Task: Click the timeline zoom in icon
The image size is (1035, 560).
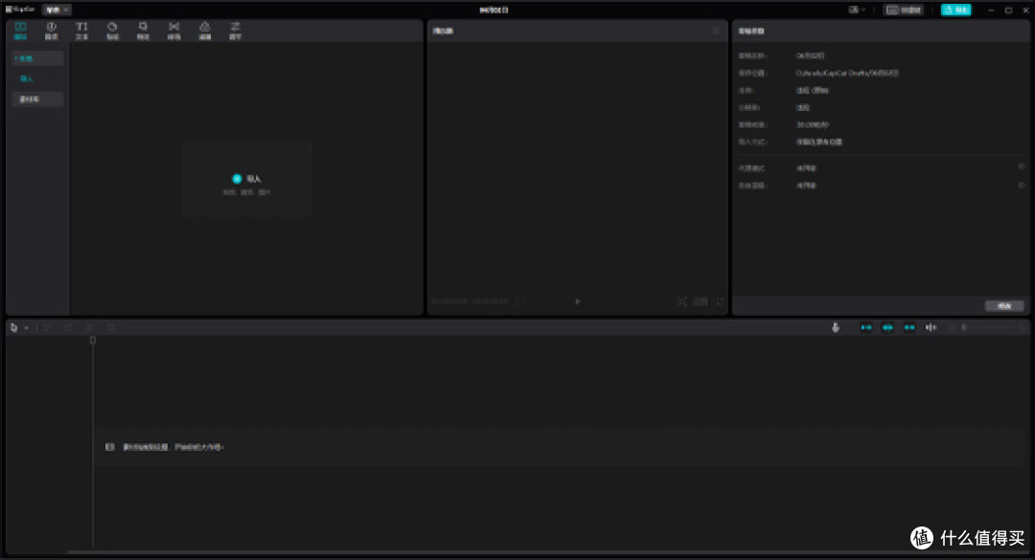Action: (1022, 327)
